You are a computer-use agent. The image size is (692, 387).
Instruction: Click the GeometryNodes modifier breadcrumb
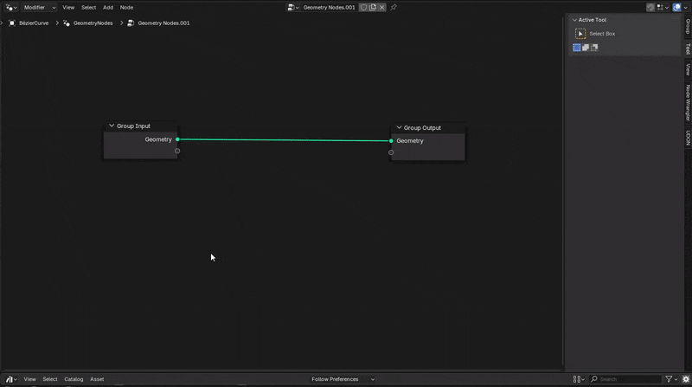point(92,23)
